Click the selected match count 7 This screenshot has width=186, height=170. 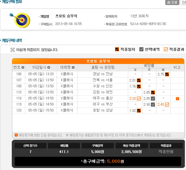pyautogui.click(x=30, y=152)
